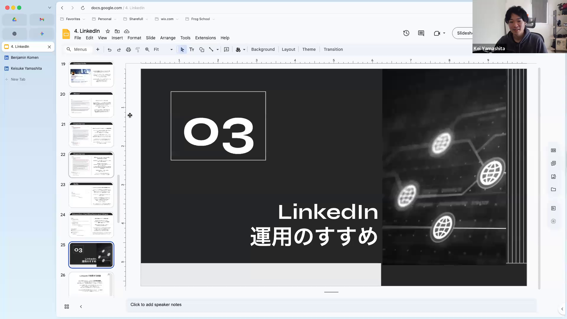Click the Google Slides logo icon

[66, 34]
